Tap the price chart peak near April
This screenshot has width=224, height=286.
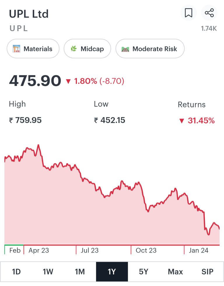tap(38, 145)
